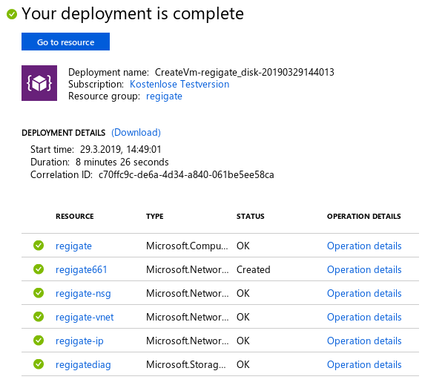Click green checkmark beside deployment complete heading
This screenshot has width=445, height=391.
coord(12,14)
